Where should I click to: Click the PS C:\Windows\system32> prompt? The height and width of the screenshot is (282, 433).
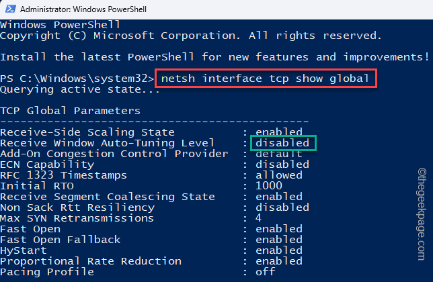click(77, 79)
